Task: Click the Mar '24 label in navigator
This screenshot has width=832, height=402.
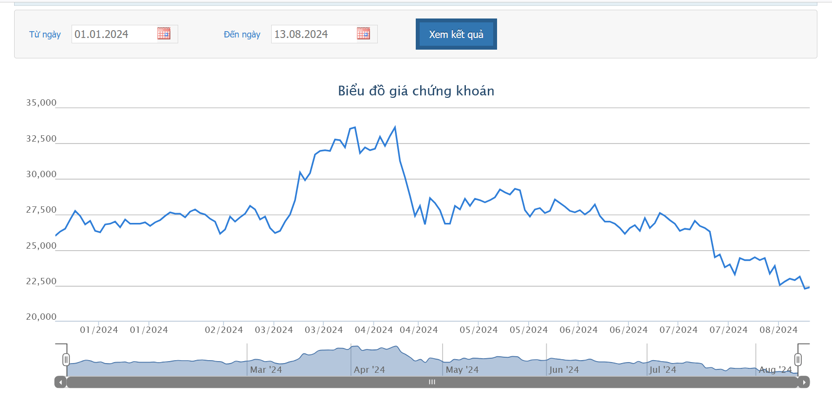Action: 266,370
